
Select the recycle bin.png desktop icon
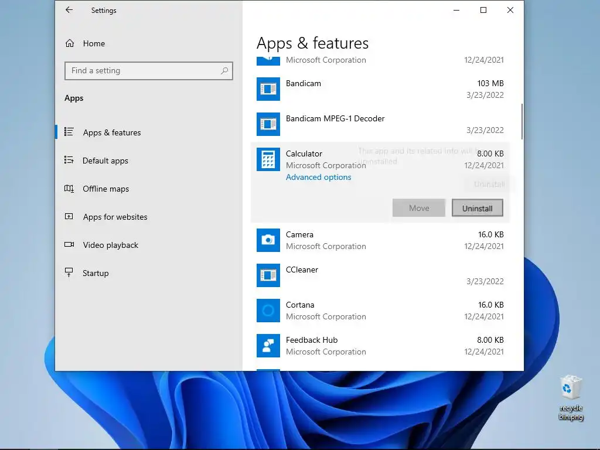[x=571, y=398]
